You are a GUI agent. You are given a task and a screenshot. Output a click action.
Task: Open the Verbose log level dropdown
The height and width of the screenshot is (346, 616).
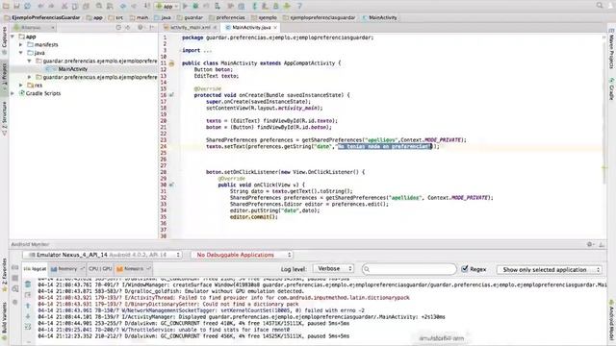[333, 269]
